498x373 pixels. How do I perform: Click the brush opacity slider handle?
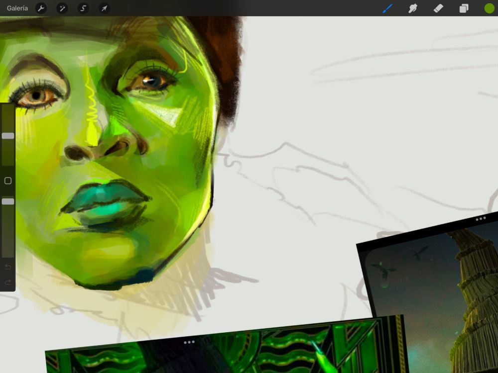click(x=8, y=201)
